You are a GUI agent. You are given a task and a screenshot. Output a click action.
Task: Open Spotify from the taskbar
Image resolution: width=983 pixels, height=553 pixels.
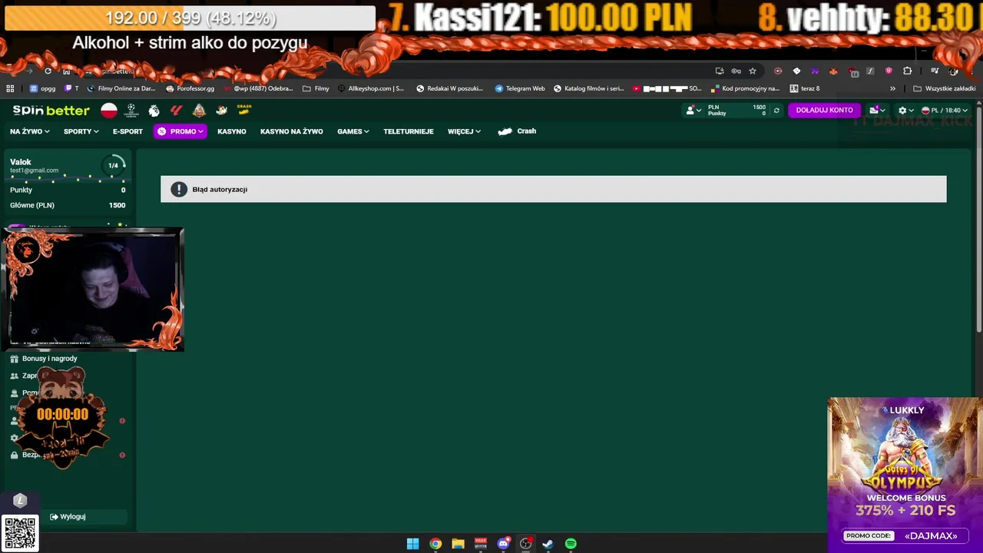point(571,544)
